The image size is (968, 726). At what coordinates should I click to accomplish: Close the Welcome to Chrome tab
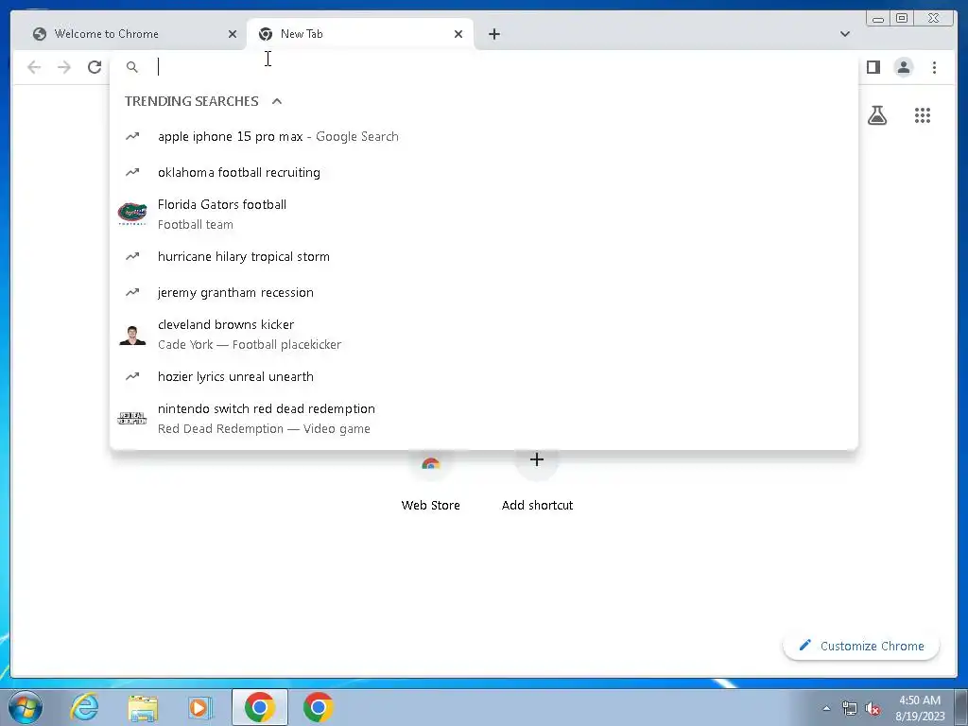click(x=233, y=34)
